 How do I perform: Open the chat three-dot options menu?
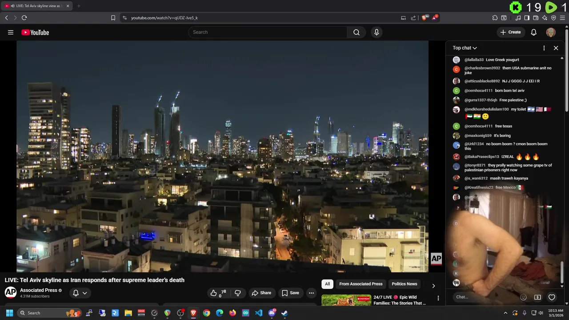pyautogui.click(x=544, y=48)
